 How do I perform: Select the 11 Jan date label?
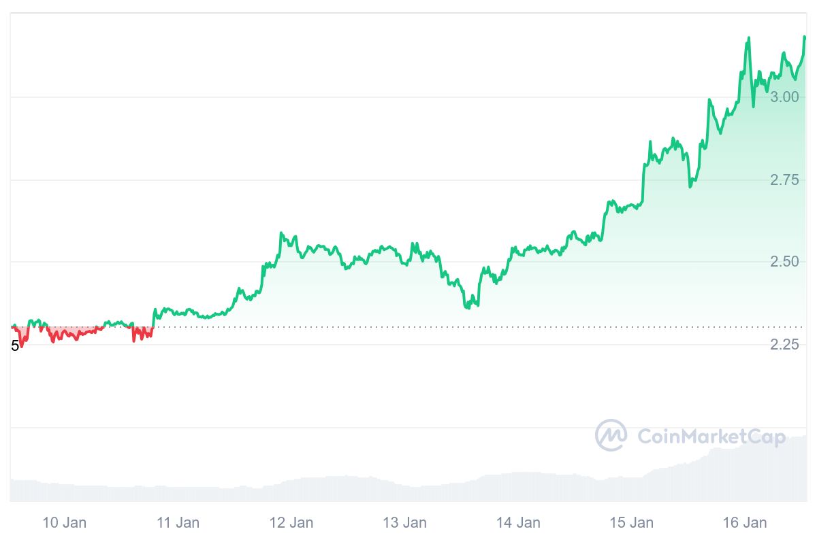[x=178, y=523]
